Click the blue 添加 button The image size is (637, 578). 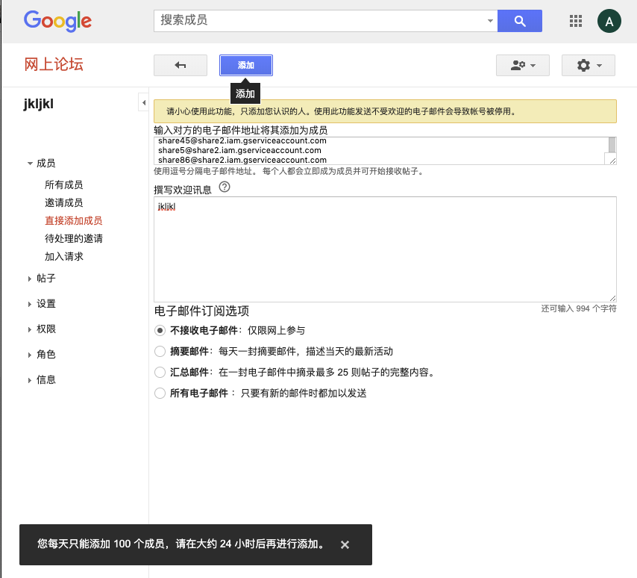(x=246, y=66)
